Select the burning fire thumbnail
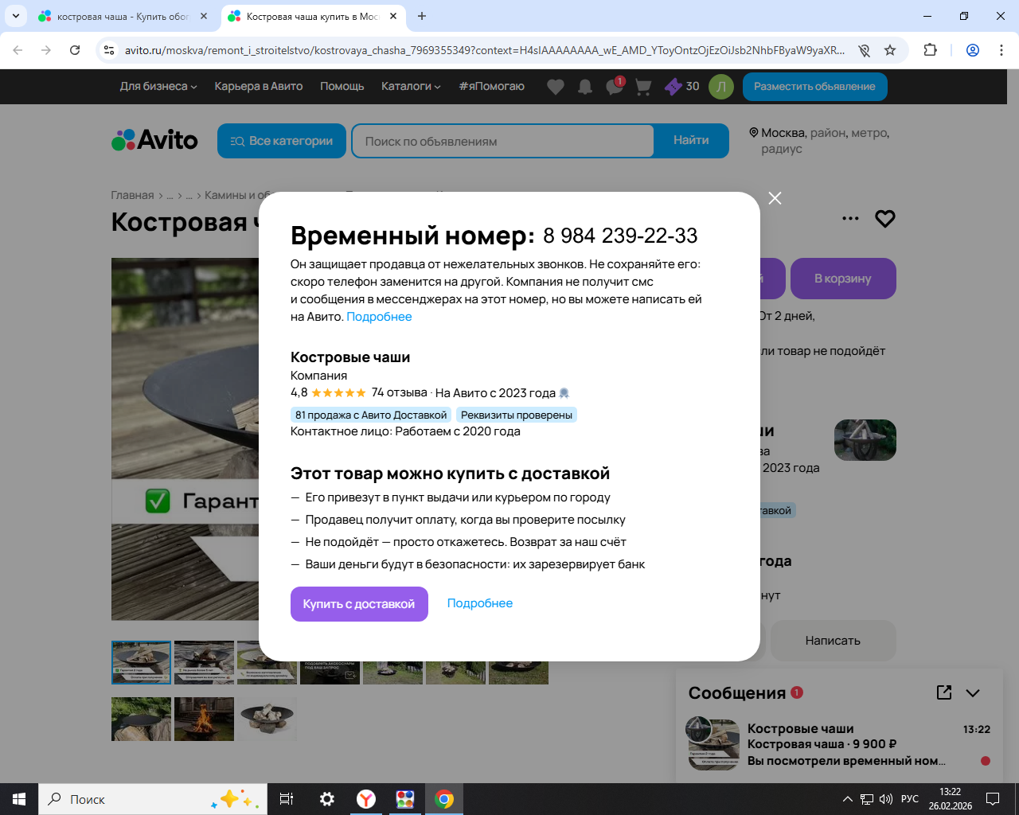Screen dimensions: 1019x815 [204, 719]
